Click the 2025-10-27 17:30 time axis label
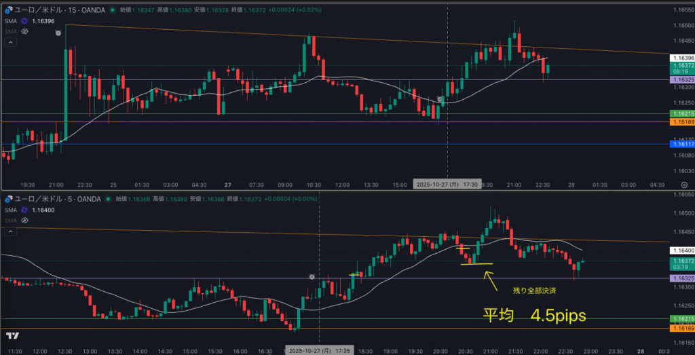This screenshot has height=355, width=695. (x=448, y=184)
